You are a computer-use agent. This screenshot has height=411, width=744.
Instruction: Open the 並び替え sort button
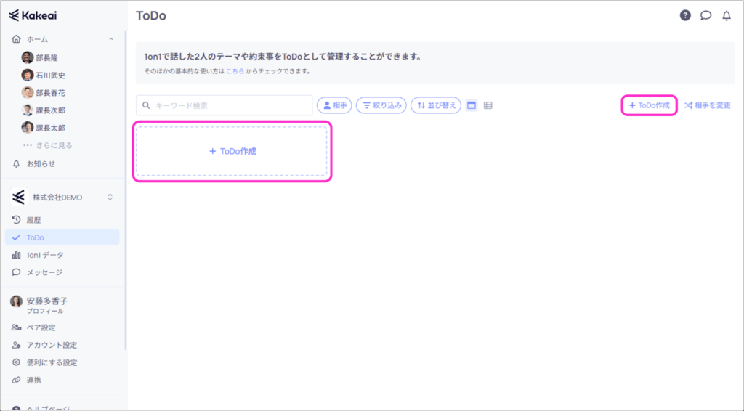(436, 105)
